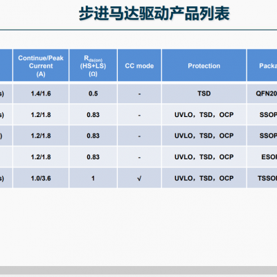Click the checkmark in CC mode column
The width and height of the screenshot is (277, 277).
[x=139, y=179]
